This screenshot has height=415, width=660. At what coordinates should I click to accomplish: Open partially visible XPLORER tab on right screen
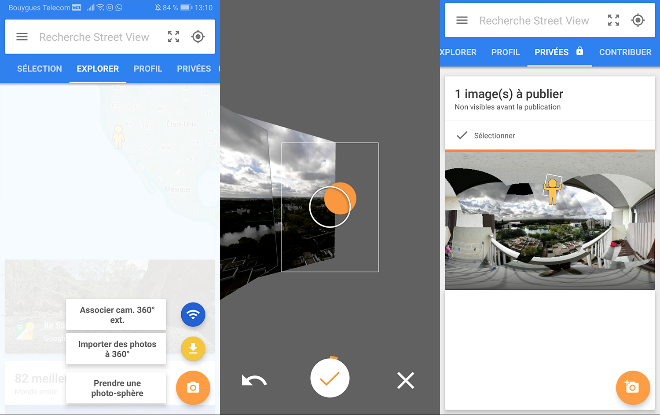coord(458,52)
